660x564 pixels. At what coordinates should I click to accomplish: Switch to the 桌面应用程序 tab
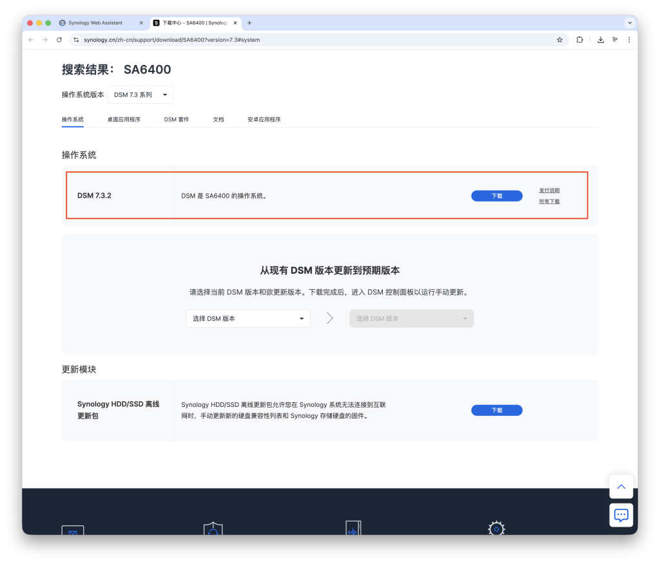click(x=124, y=120)
